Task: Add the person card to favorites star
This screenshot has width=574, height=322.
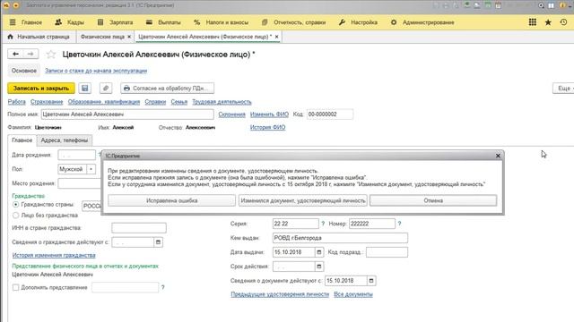Action: 51,55
